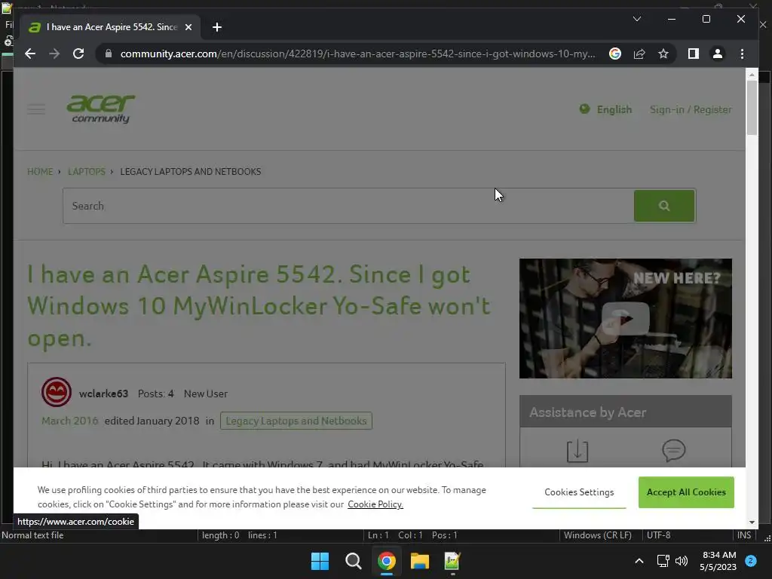This screenshot has width=772, height=579.
Task: Open the Legacy Laptops and Netbooks category tag
Action: tap(296, 421)
